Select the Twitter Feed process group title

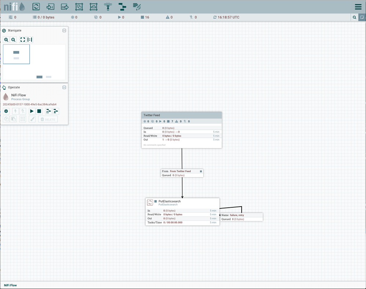click(152, 115)
